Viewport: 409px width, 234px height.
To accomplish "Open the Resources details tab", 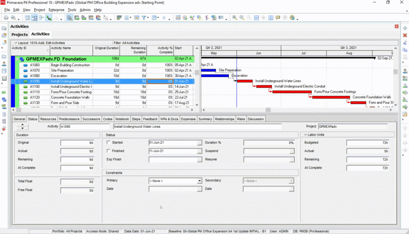I will 48,119.
